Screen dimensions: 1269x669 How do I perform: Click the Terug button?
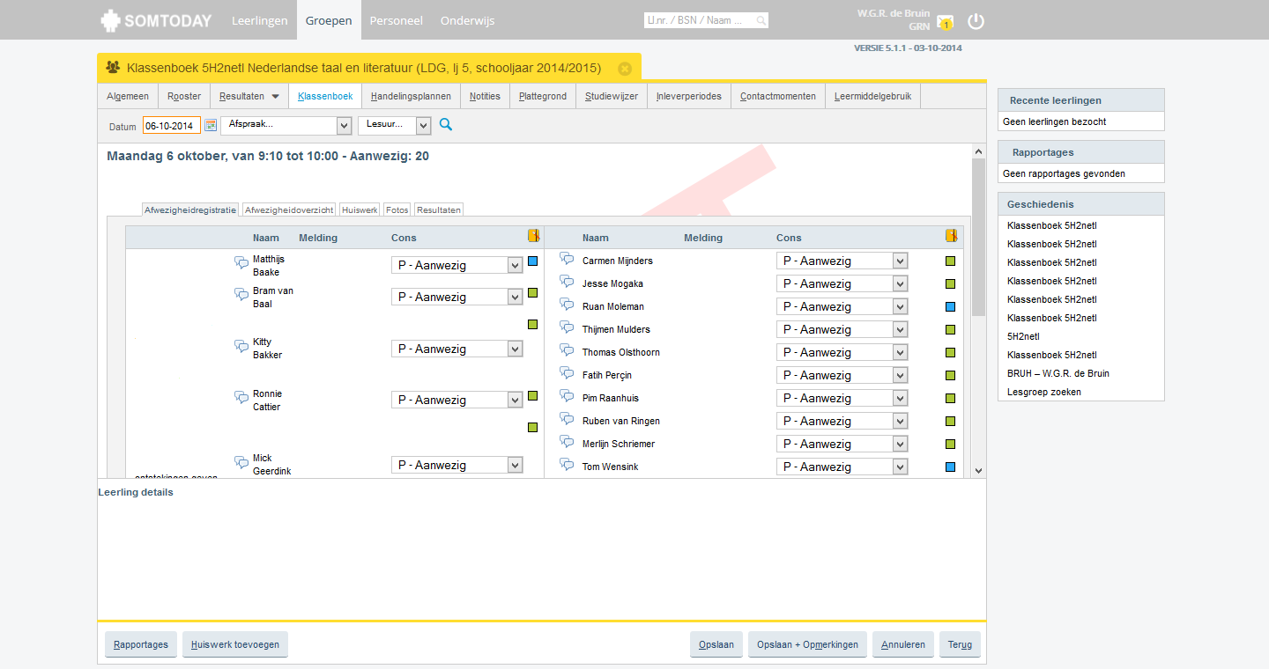[960, 644]
